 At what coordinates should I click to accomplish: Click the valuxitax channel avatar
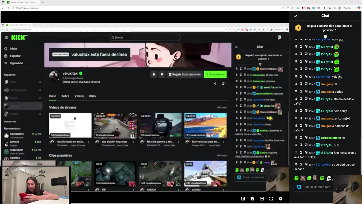coord(54,76)
